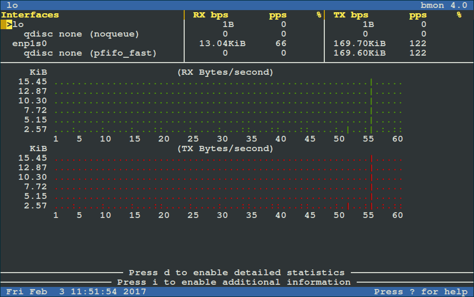Click the 'Press i to enable additional information' hint
The image size is (474, 297).
[x=234, y=282]
